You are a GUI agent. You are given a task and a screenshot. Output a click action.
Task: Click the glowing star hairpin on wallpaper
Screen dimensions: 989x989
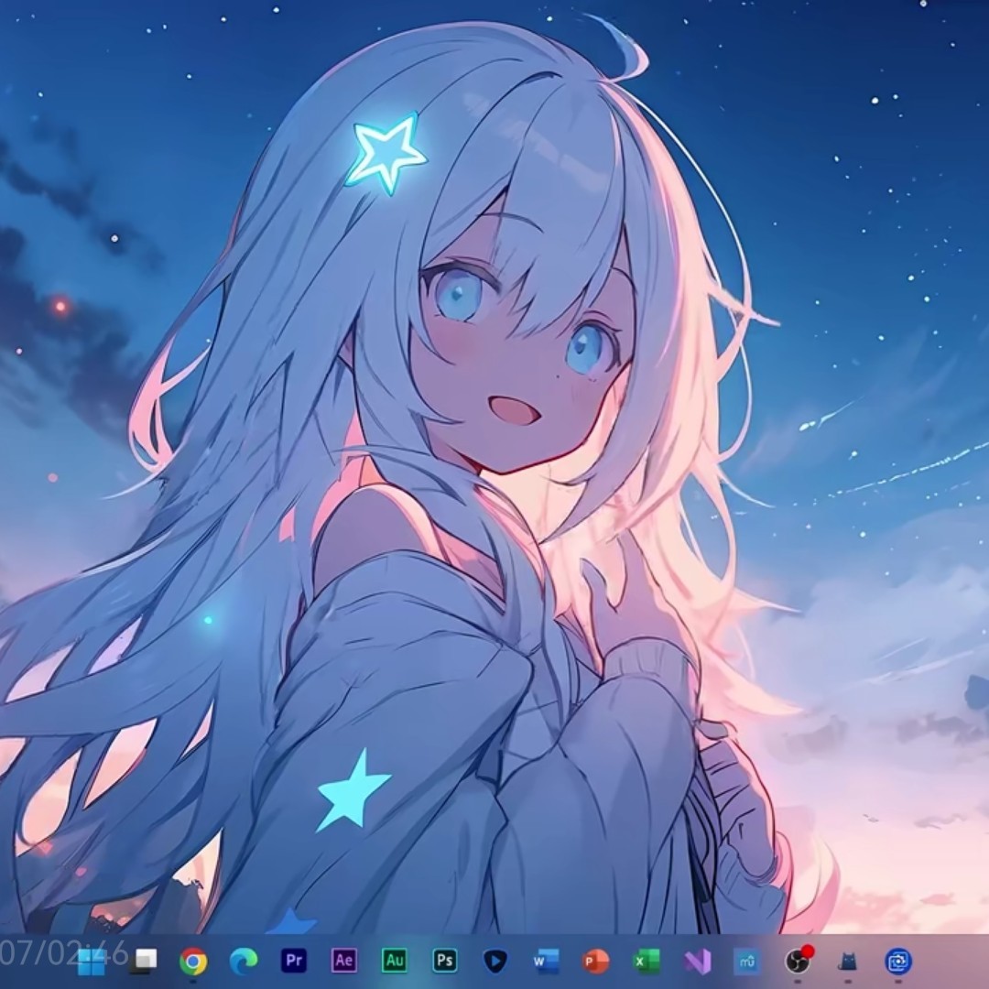tap(386, 152)
